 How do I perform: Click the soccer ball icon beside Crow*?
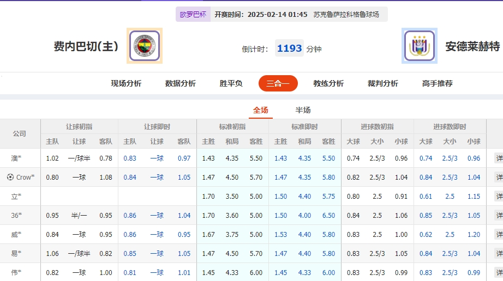[10, 177]
